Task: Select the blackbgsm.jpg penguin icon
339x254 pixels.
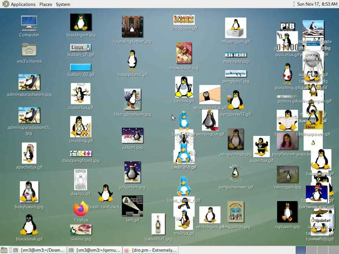Action: point(81,22)
